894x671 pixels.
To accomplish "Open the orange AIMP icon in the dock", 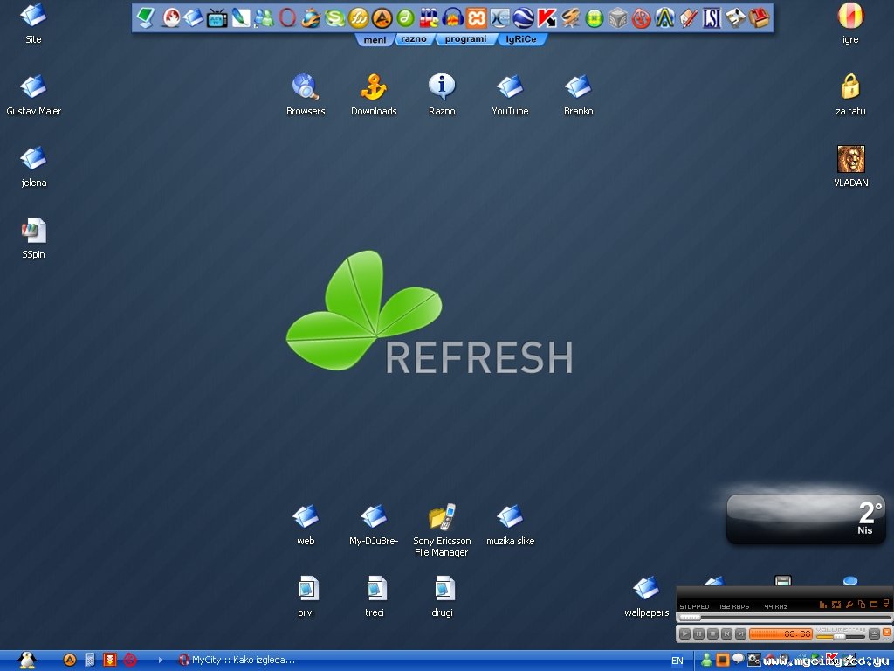I will (x=382, y=18).
